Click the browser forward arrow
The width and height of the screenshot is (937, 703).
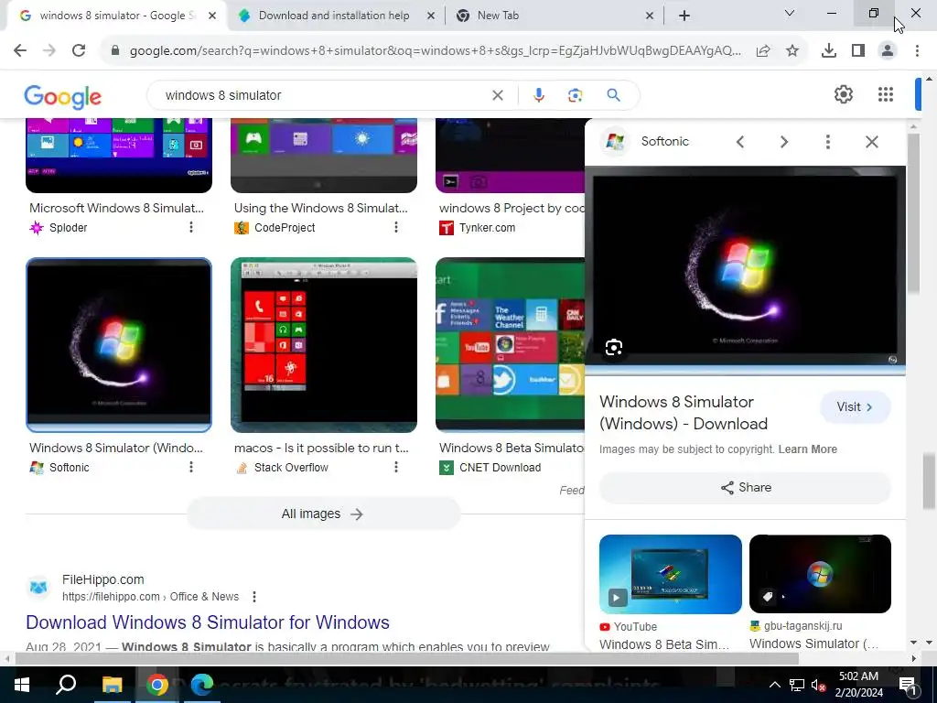[x=49, y=51]
